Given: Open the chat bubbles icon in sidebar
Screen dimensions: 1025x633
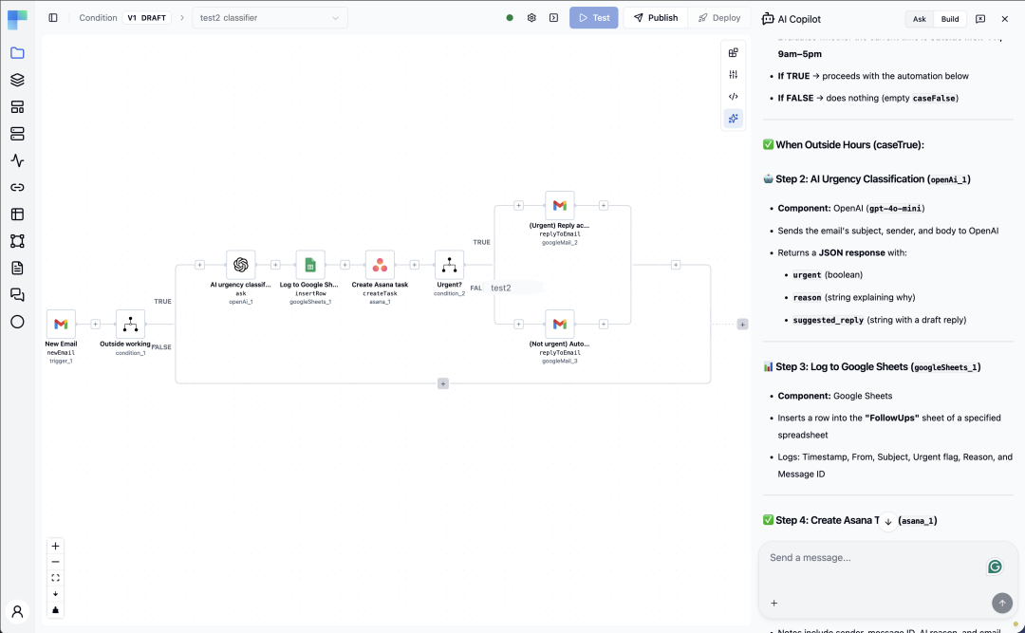Looking at the screenshot, I should (18, 295).
